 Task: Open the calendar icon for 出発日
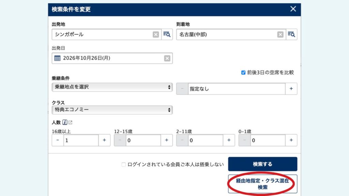pos(58,58)
